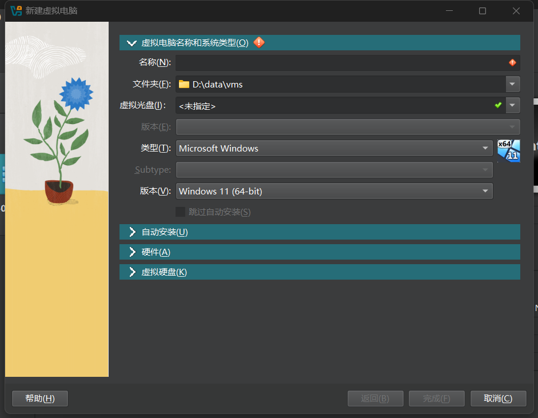Viewport: 538px width, 418px height.
Task: Maximize the 新建虚拟电脑 window
Action: (x=483, y=11)
